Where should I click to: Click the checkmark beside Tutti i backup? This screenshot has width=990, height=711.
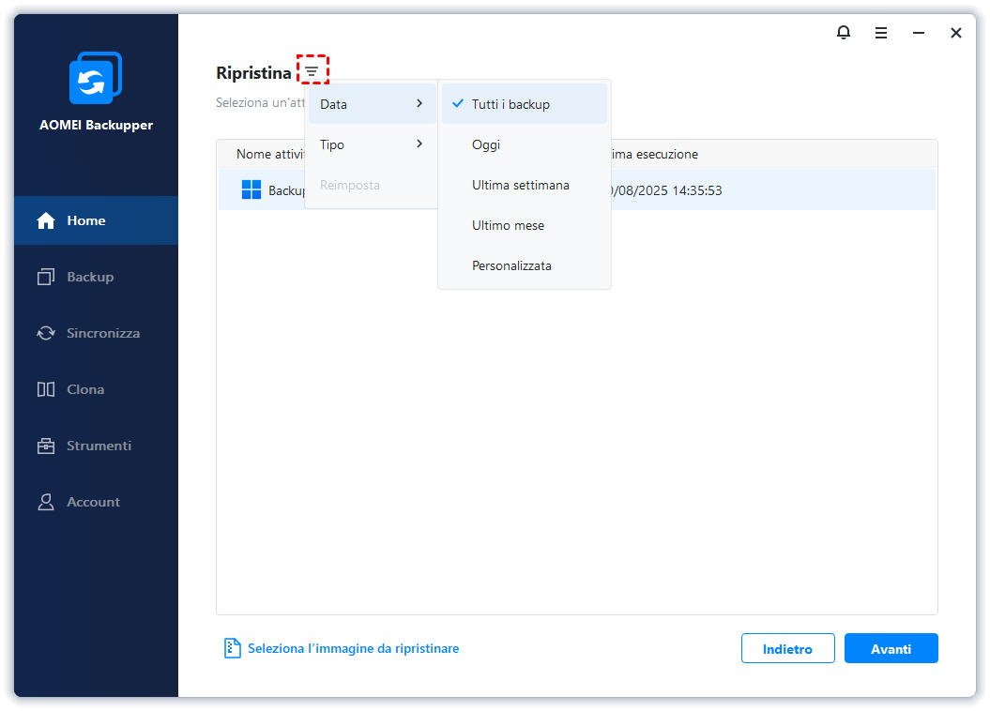[x=458, y=103]
